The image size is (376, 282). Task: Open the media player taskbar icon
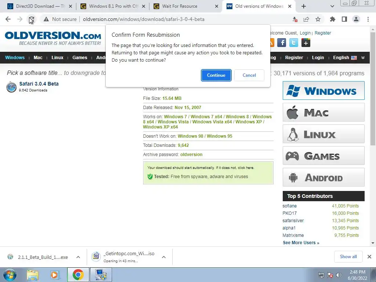click(55, 275)
